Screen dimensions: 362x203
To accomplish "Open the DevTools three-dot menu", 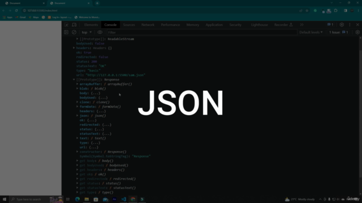I will point(350,25).
